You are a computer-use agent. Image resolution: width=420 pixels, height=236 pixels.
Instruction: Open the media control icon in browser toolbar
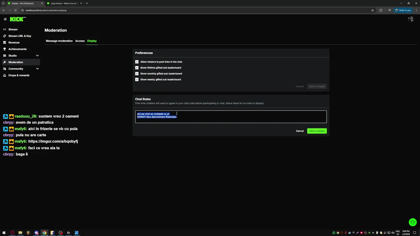tap(389, 10)
